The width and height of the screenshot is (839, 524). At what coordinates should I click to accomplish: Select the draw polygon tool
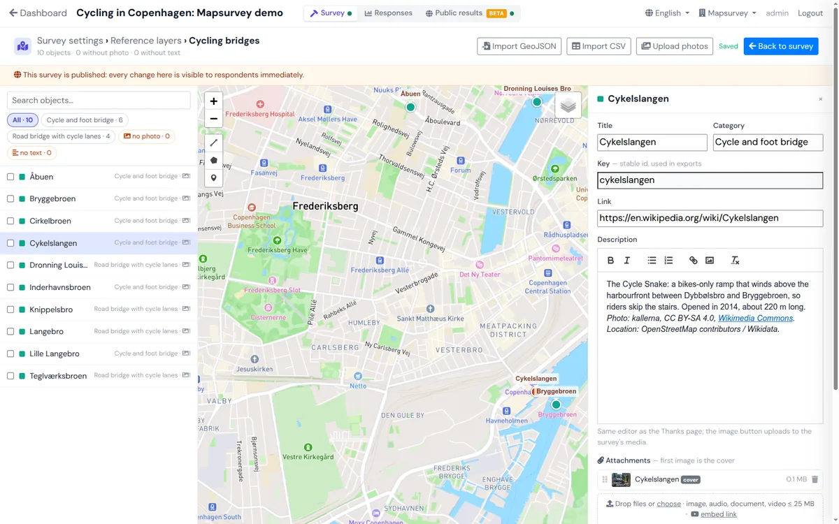click(213, 160)
